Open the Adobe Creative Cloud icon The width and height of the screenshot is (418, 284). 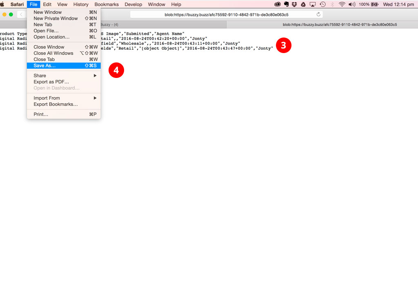(278, 4)
